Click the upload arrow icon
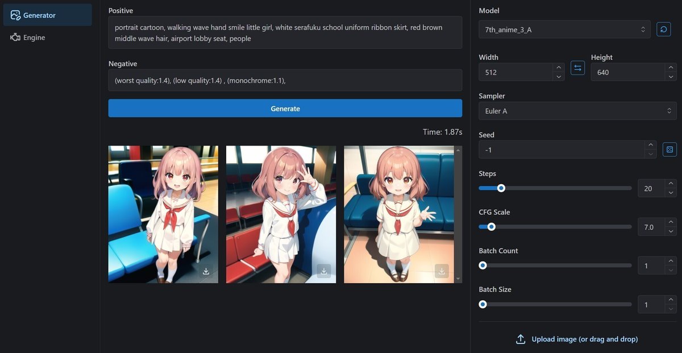This screenshot has width=682, height=353. click(521, 339)
